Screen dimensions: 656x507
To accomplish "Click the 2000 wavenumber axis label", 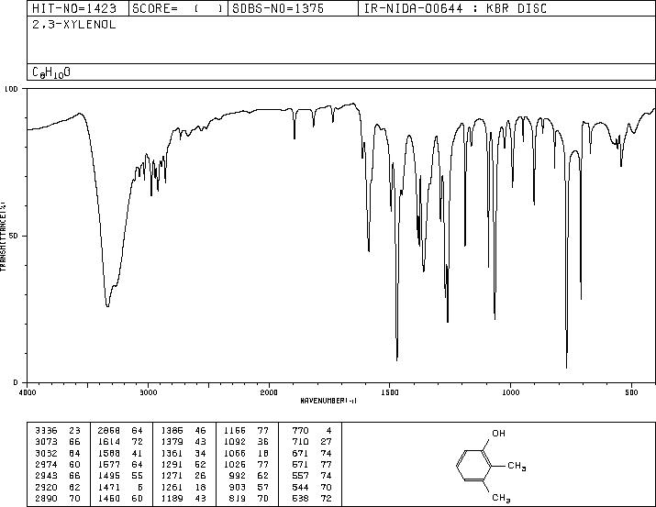I will (269, 392).
